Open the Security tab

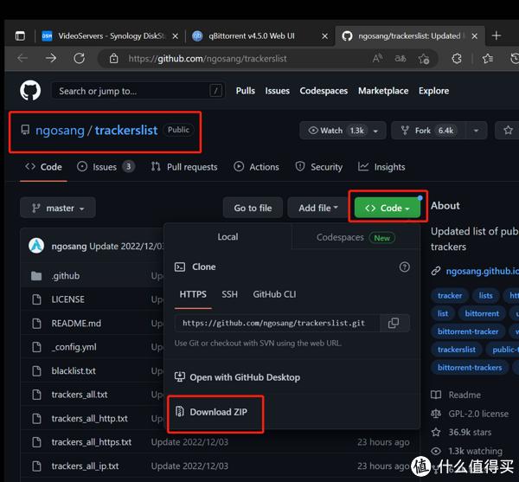(318, 167)
